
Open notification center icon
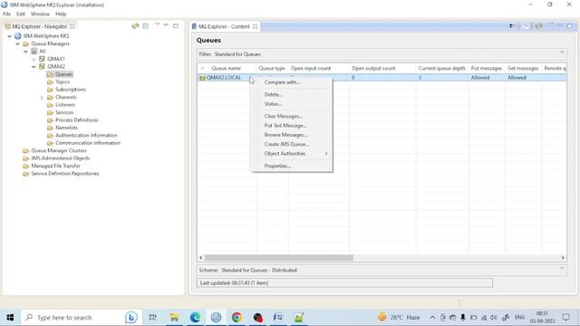pos(565,317)
